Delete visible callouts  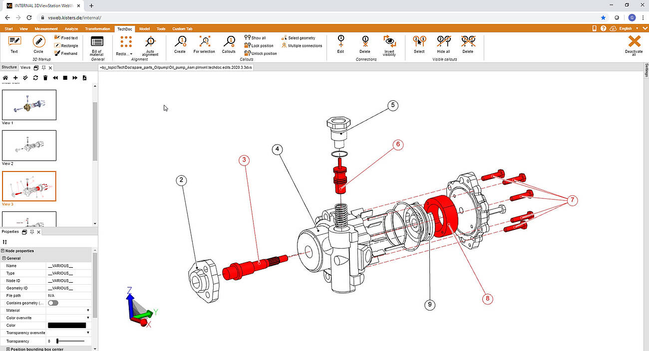pyautogui.click(x=468, y=44)
